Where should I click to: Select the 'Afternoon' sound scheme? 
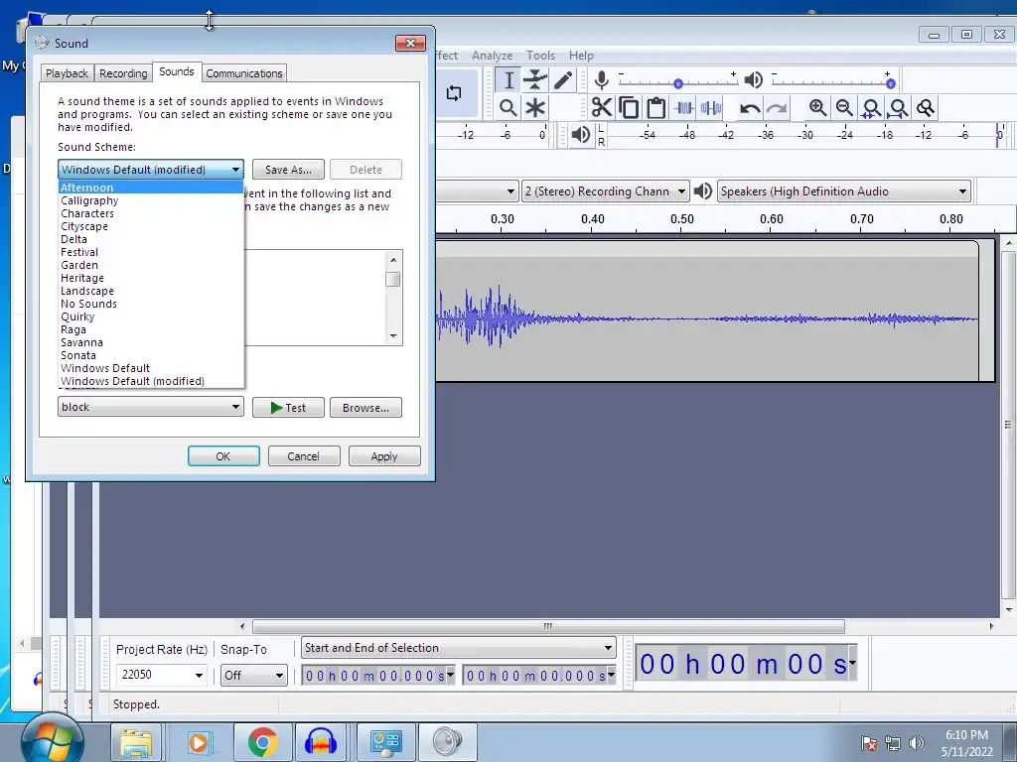click(x=151, y=188)
